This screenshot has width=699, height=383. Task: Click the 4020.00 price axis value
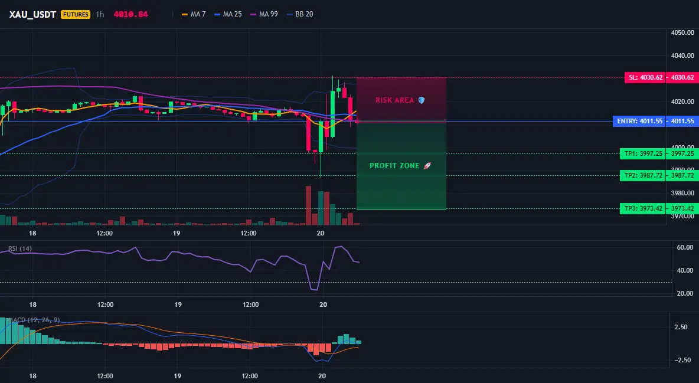click(682, 102)
